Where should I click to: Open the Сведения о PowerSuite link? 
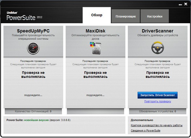tap(145, 131)
